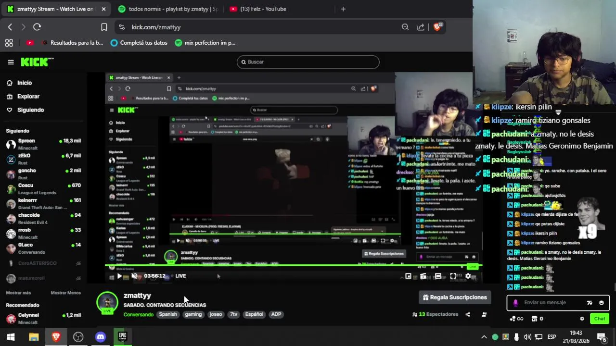616x346 pixels.
Task: Open chat settings gear
Action: [582, 319]
